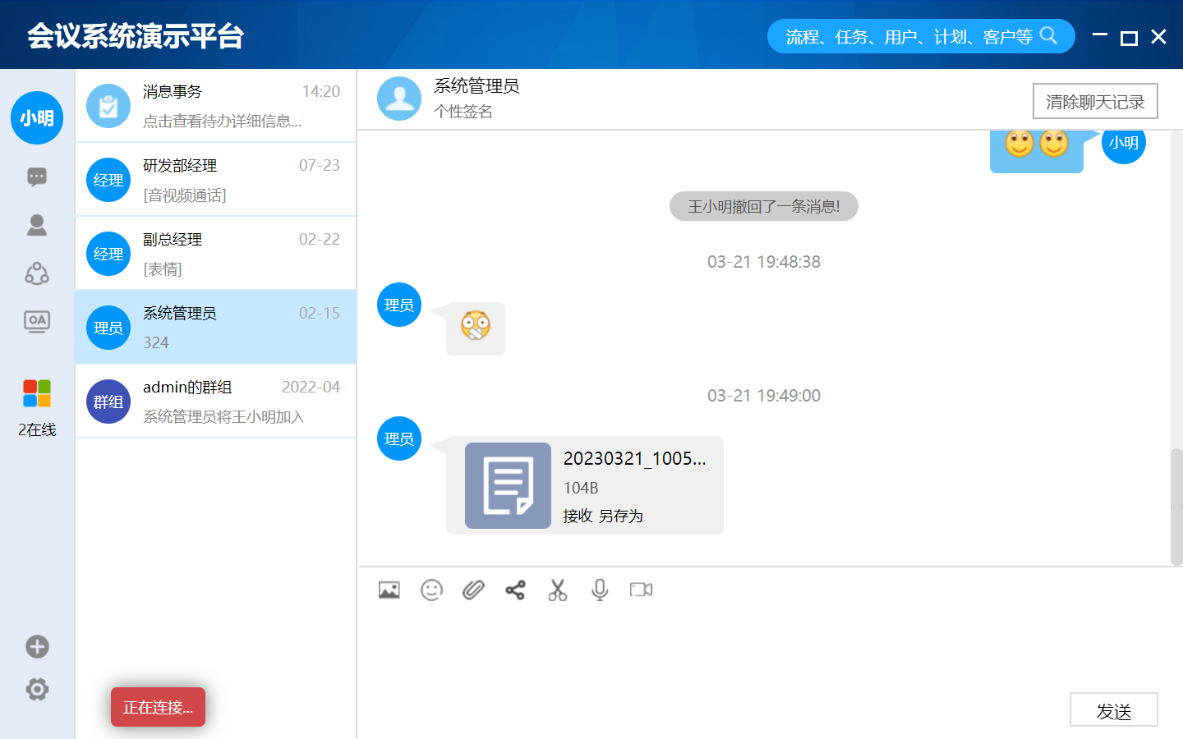Viewport: 1183px width, 739px height.
Task: Click the search box 流程、任务、用户、计划、客户等
Action: coord(921,36)
